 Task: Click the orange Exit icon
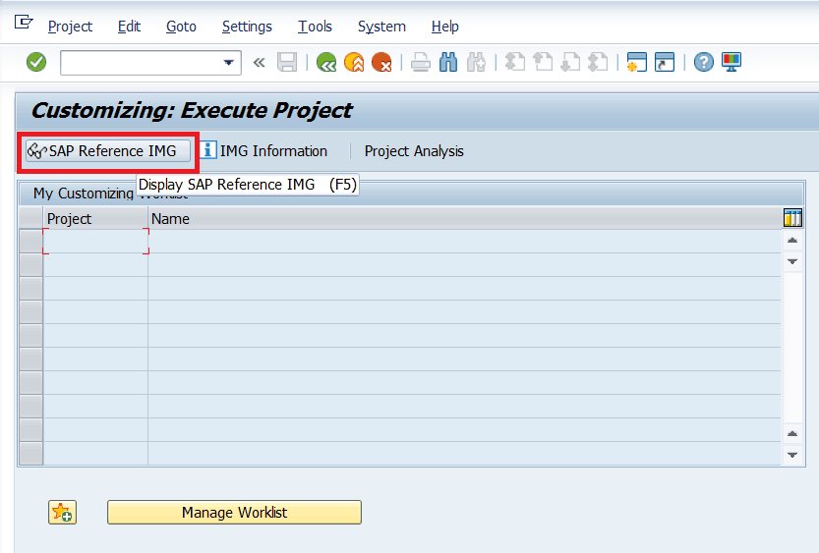click(354, 62)
